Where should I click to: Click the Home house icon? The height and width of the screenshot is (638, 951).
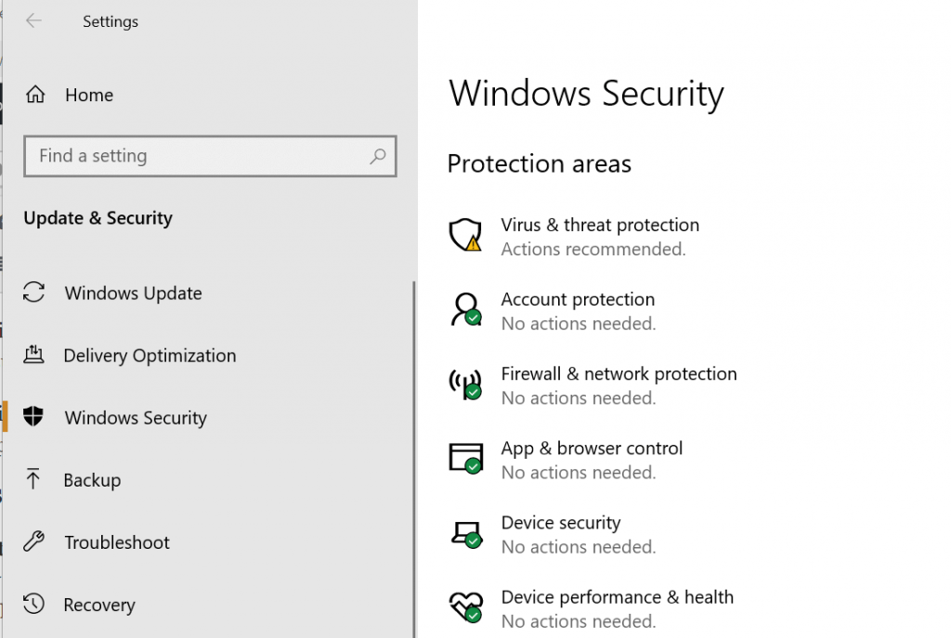35,95
